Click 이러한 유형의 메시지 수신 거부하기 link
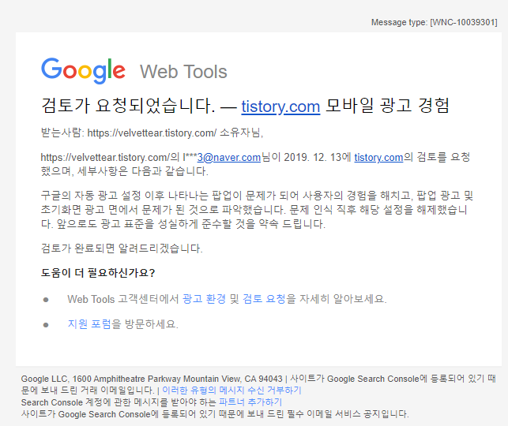The height and width of the screenshot is (426, 508). pyautogui.click(x=231, y=390)
